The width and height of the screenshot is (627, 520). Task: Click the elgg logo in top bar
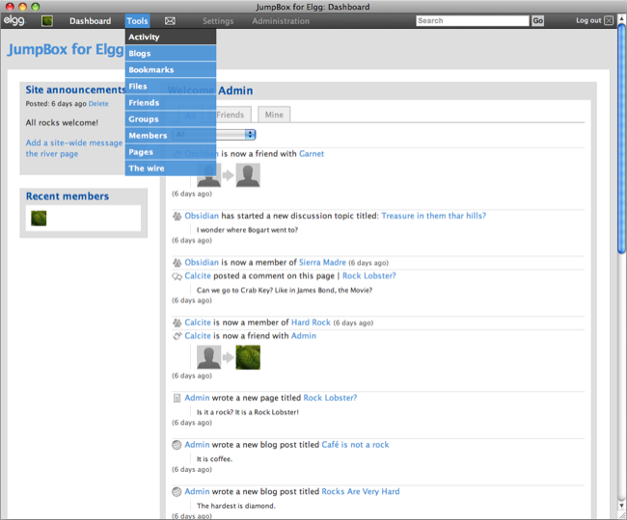14,20
